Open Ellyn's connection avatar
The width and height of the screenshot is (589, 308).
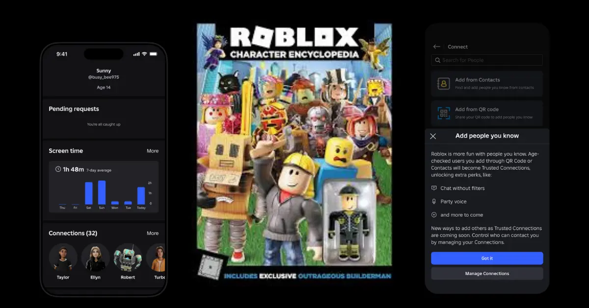(x=95, y=257)
